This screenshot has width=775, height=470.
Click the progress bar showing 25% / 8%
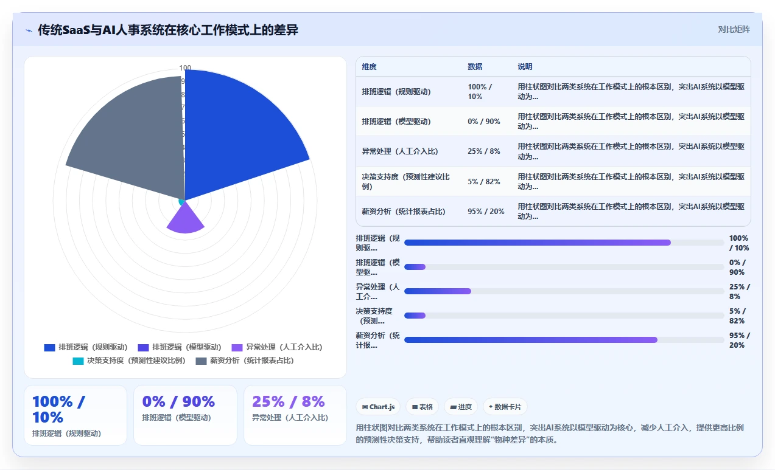[564, 291]
